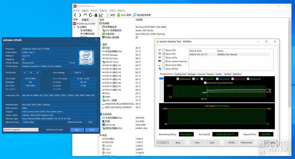Click the 系统概述 tree item icon

coord(81,30)
